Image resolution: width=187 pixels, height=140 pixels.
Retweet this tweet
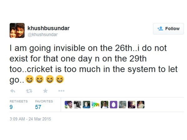[x=29, y=91]
